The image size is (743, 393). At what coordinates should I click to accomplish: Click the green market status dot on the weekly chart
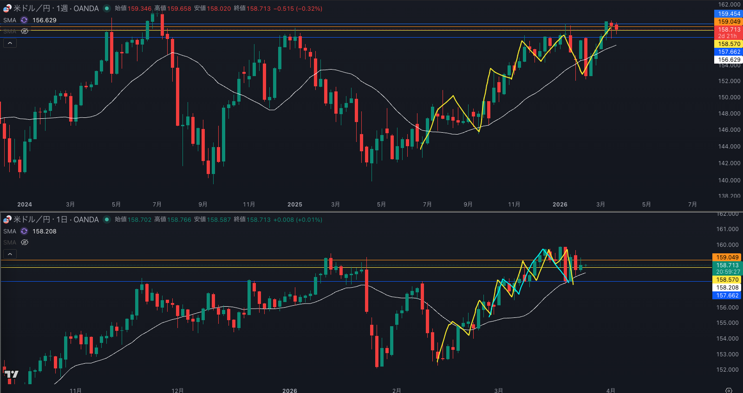click(x=107, y=8)
